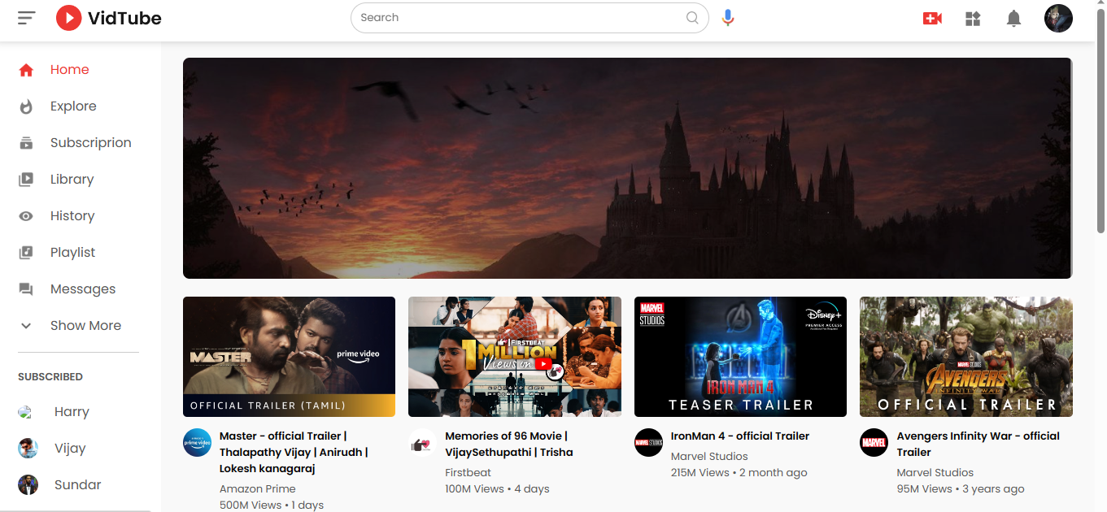The width and height of the screenshot is (1107, 512).
Task: Click the VidTube brand name
Action: (124, 18)
